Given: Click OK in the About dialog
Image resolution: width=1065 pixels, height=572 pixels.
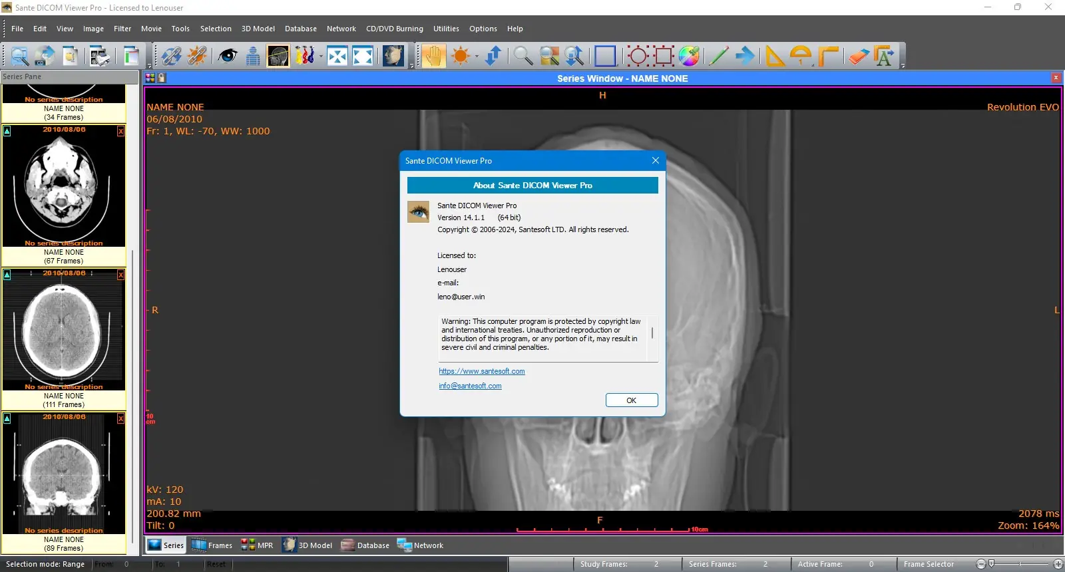Looking at the screenshot, I should coord(632,400).
